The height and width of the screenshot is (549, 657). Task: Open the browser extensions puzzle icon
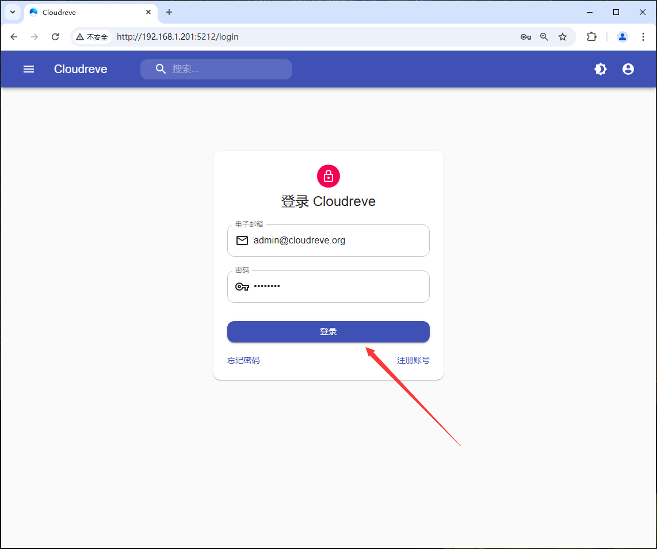pyautogui.click(x=592, y=36)
